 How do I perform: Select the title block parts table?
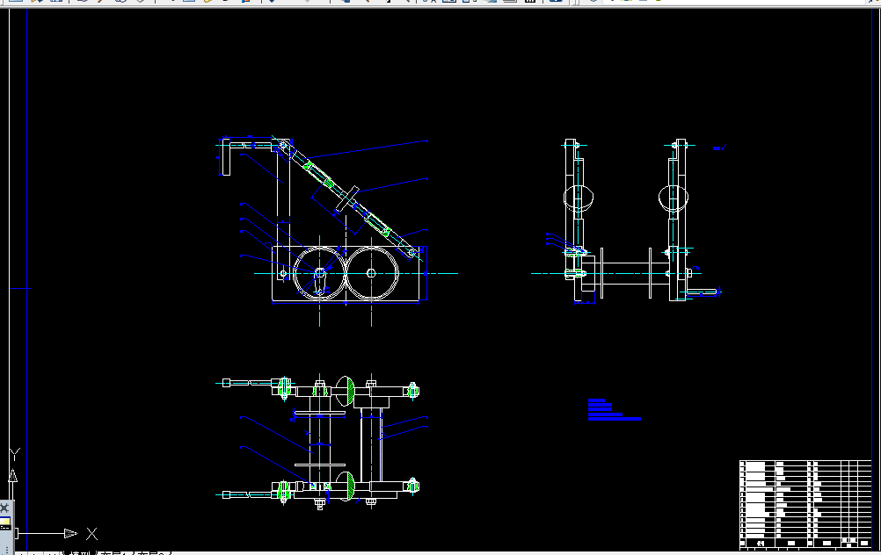[x=805, y=504]
